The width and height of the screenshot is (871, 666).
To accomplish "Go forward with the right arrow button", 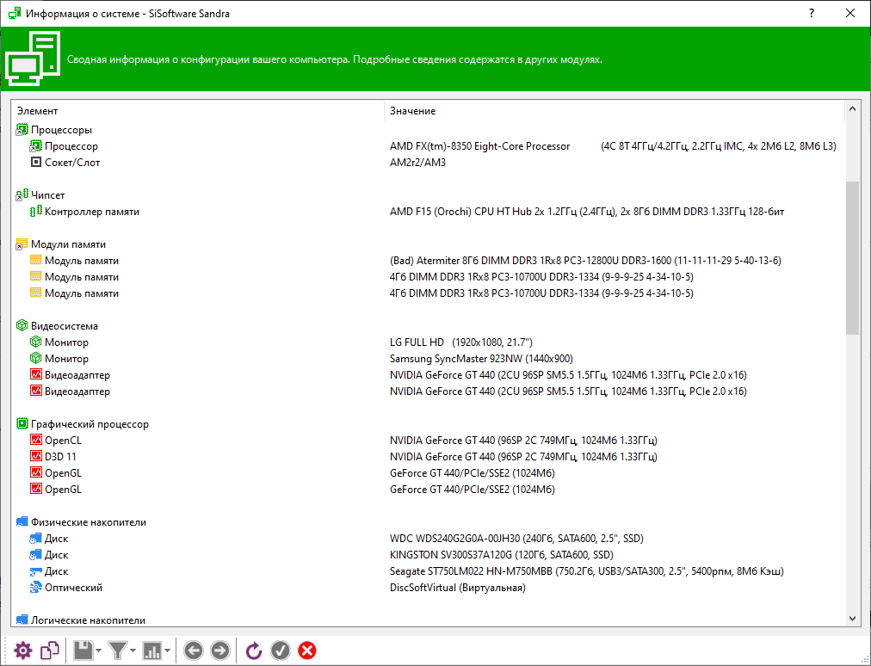I will [x=220, y=651].
